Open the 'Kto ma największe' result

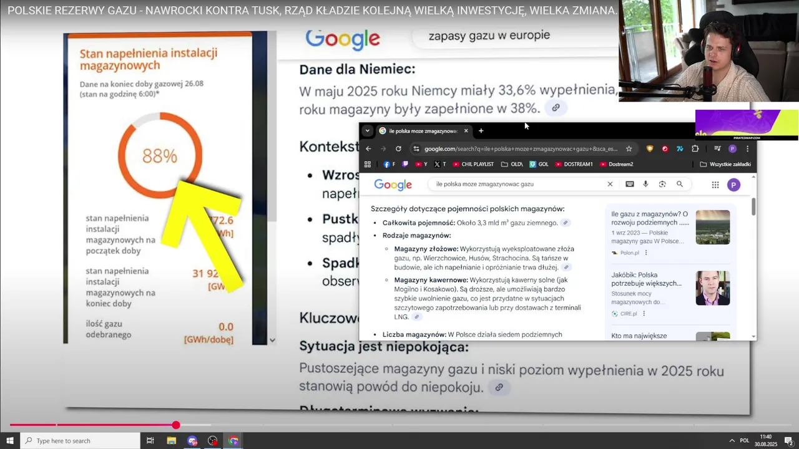click(x=639, y=336)
